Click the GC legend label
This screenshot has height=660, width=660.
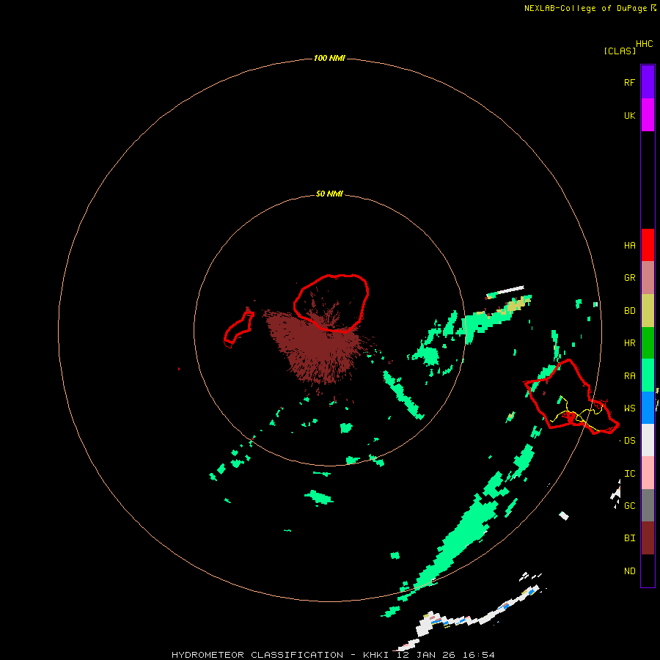[x=629, y=506]
